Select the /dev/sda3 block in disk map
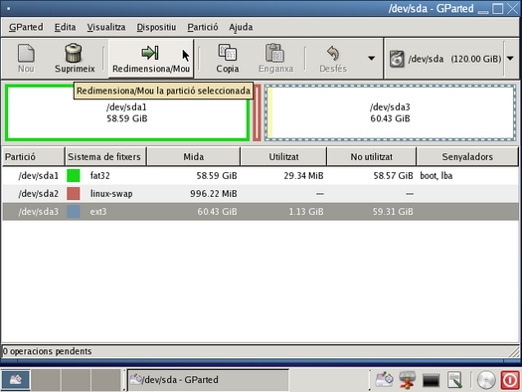The height and width of the screenshot is (392, 522). (390, 112)
